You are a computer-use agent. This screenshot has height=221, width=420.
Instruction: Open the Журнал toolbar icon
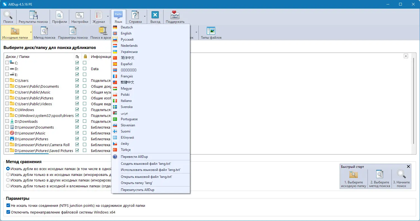pos(99,15)
